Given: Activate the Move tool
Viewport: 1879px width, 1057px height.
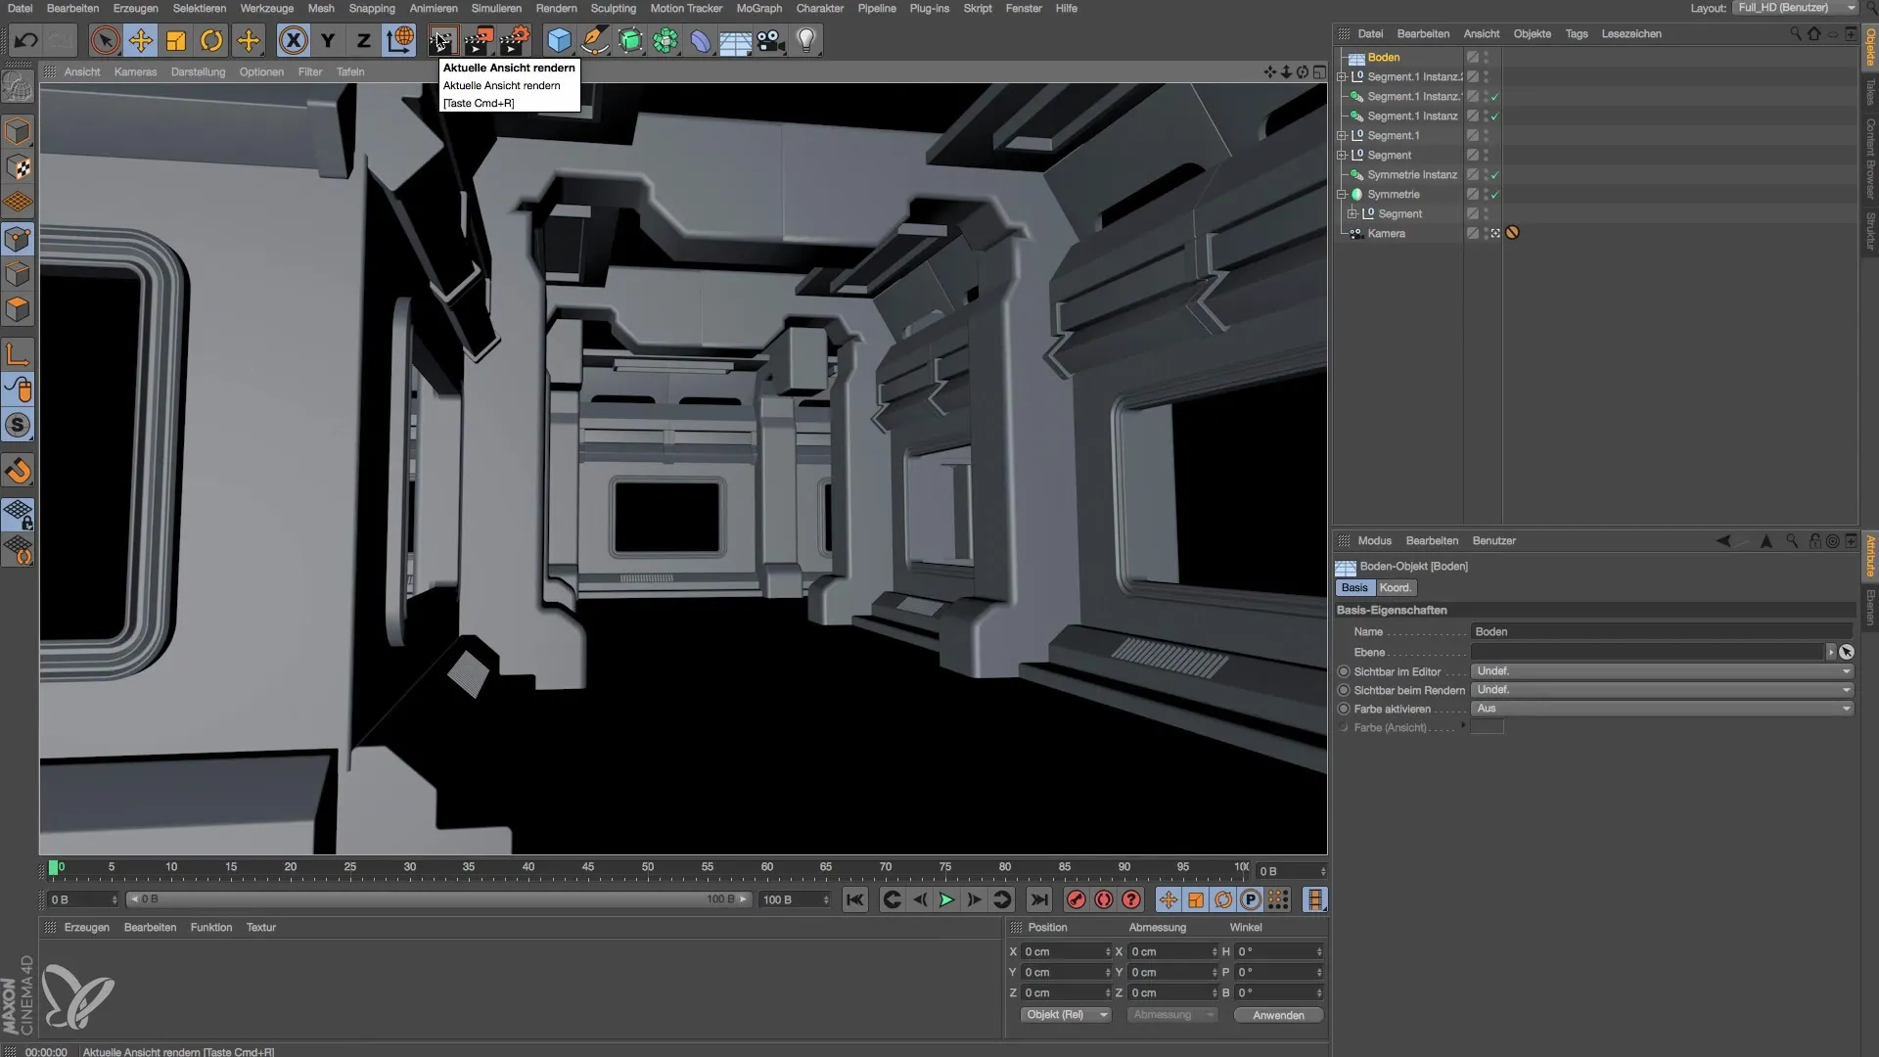Looking at the screenshot, I should pos(141,41).
